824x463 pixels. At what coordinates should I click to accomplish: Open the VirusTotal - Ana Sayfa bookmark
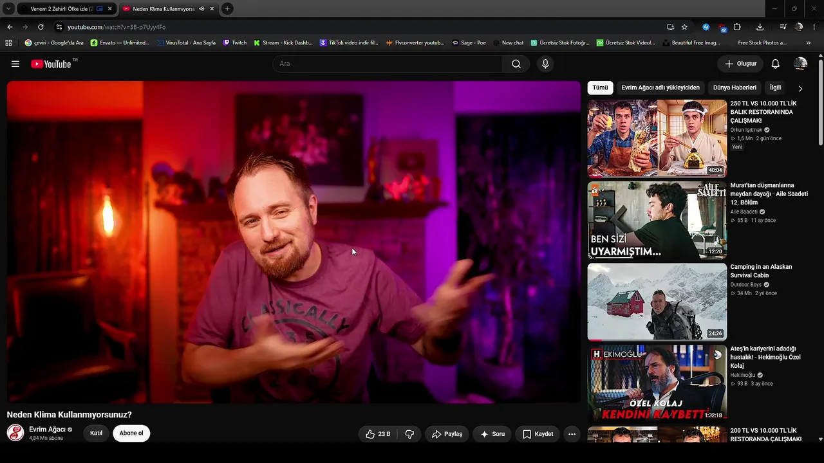pyautogui.click(x=185, y=43)
